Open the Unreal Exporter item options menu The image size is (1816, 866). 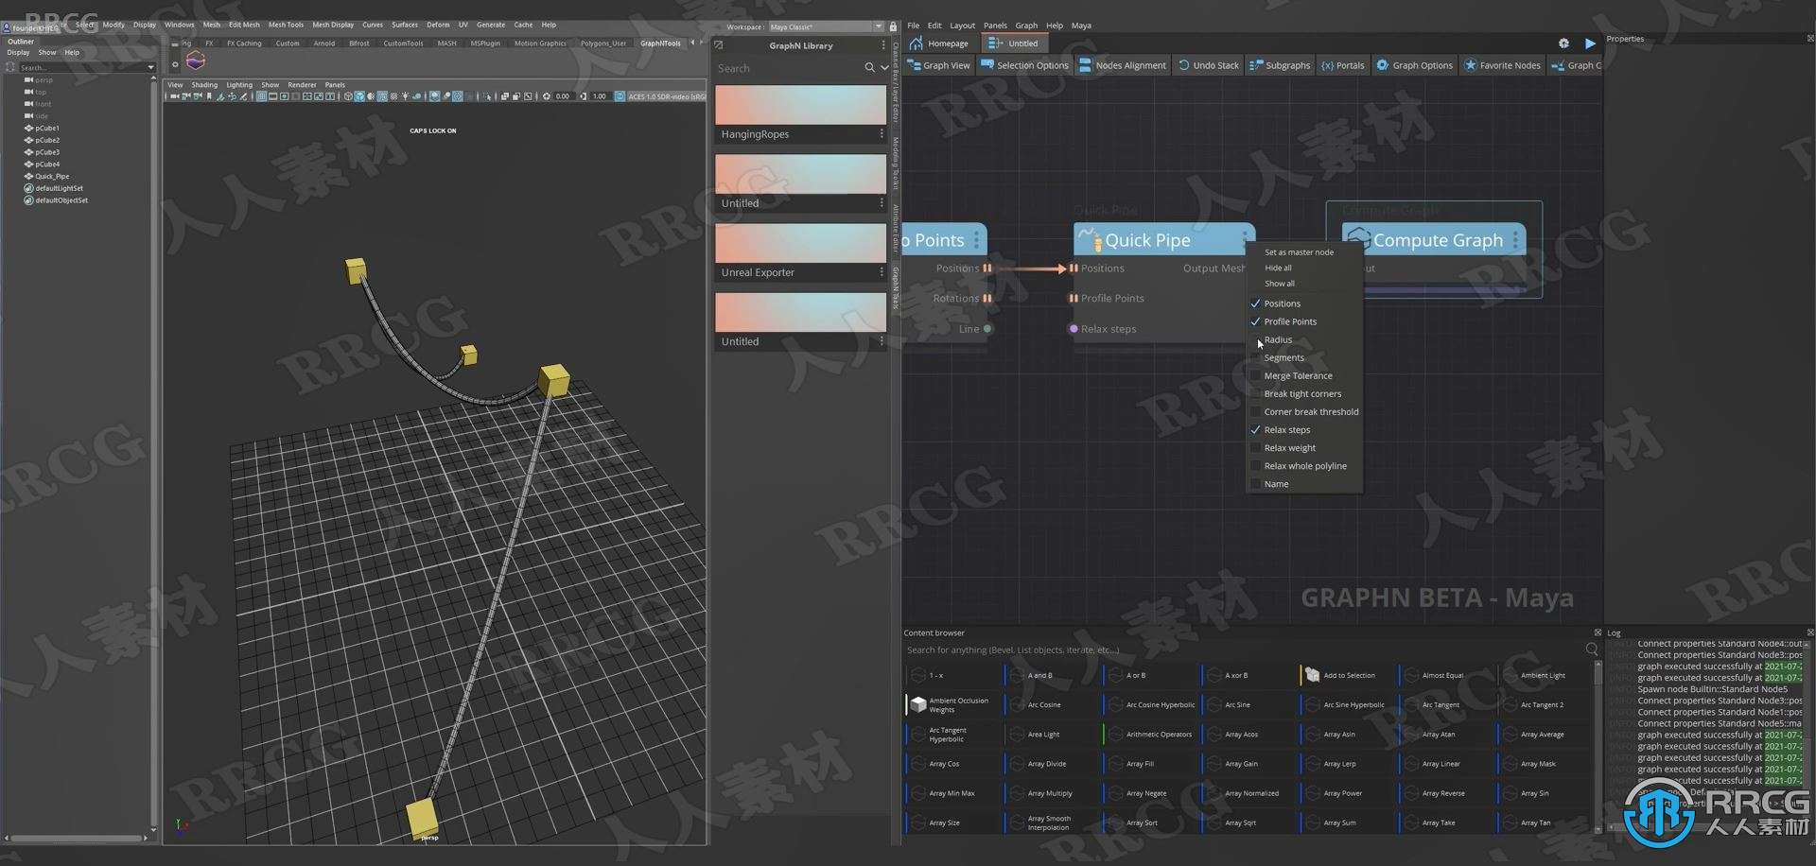point(882,272)
